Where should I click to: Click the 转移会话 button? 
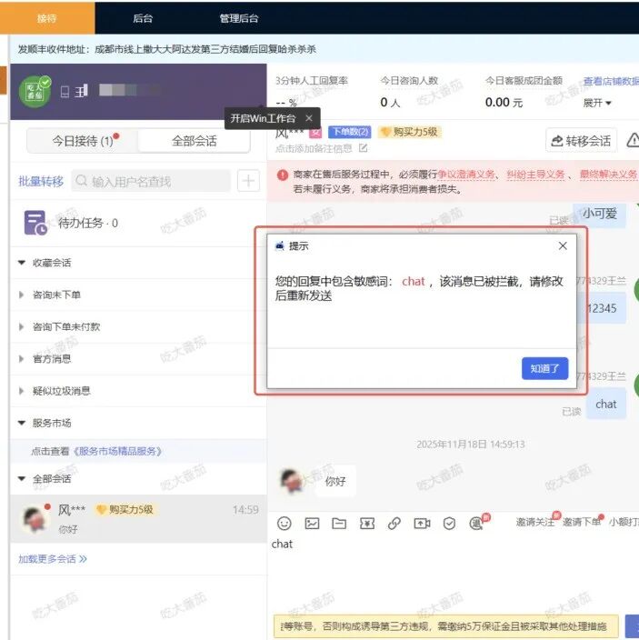[581, 141]
